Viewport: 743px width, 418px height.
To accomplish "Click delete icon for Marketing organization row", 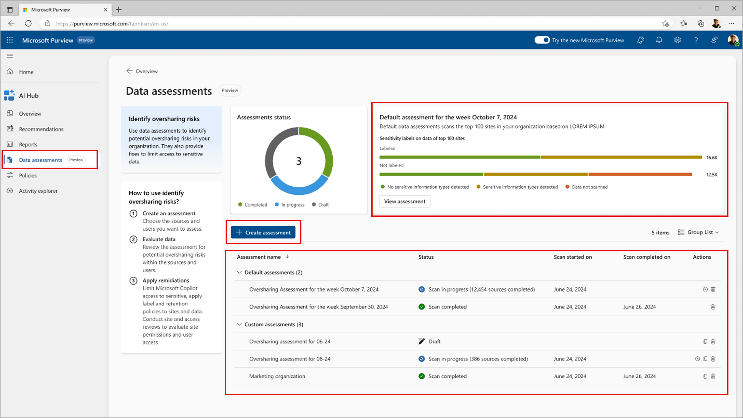I will [713, 376].
